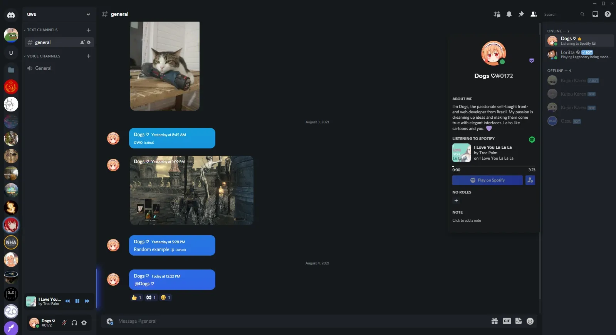Toggle the thumbs up reaction
Screen dimensions: 616x335
[136, 298]
